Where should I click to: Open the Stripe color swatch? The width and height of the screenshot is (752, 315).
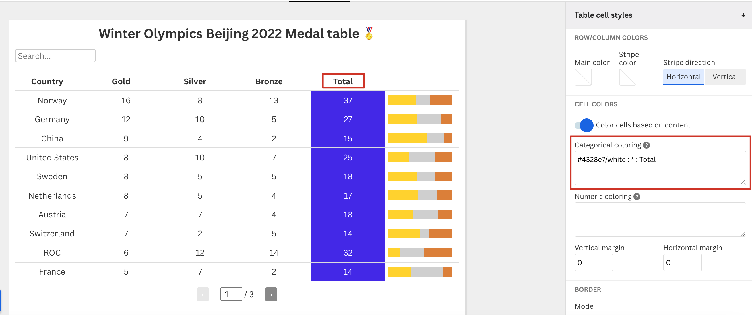pos(627,77)
